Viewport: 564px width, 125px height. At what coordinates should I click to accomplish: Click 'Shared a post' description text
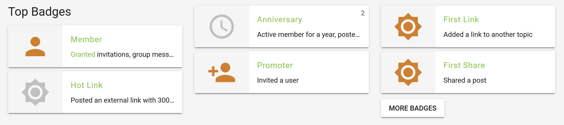[465, 80]
